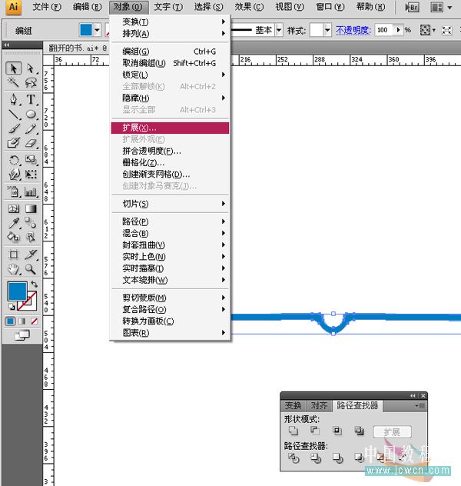Click the 不透明度 link
The height and width of the screenshot is (486, 461).
coord(353,30)
